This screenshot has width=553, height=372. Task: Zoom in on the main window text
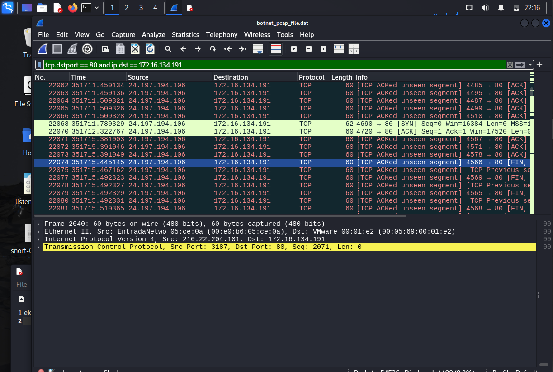294,49
